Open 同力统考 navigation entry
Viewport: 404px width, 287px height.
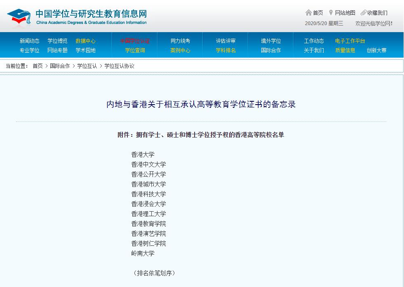[x=180, y=41]
